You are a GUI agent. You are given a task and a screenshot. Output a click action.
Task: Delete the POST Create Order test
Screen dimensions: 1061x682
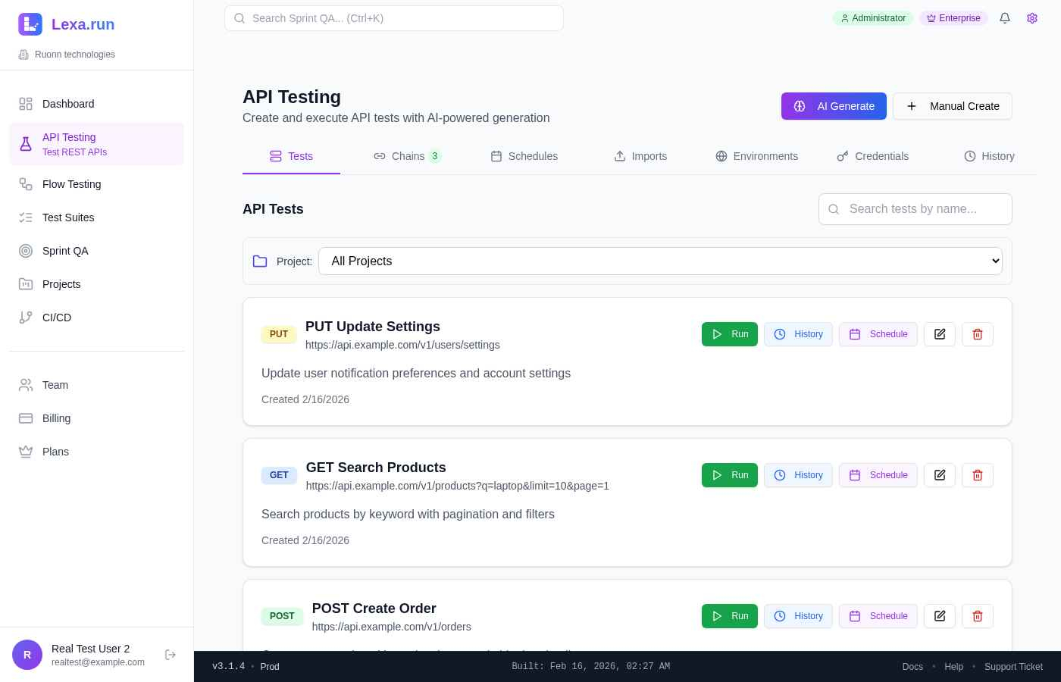point(978,616)
